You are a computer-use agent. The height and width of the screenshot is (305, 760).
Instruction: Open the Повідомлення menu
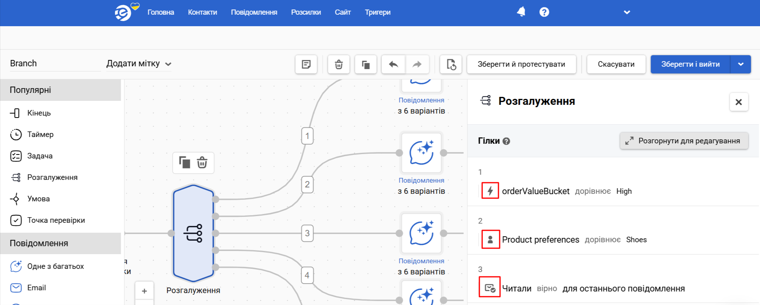(254, 12)
